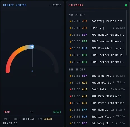Click the VOL indicator in the status row

point(7,119)
